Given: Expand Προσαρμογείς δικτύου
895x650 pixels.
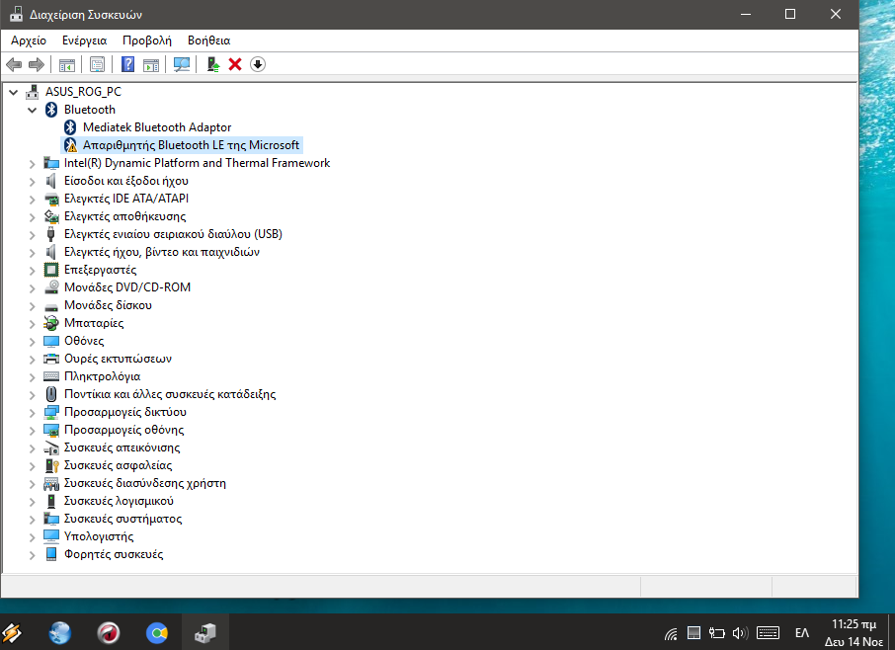Looking at the screenshot, I should 32,413.
